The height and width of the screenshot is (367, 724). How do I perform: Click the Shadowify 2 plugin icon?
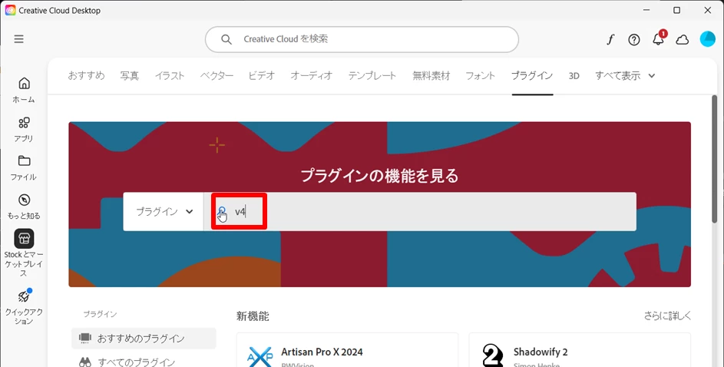tap(493, 355)
